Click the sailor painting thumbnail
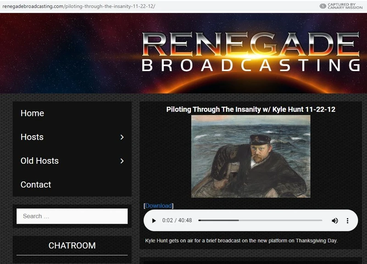Viewport: 367px width, 264px height. coord(251,156)
